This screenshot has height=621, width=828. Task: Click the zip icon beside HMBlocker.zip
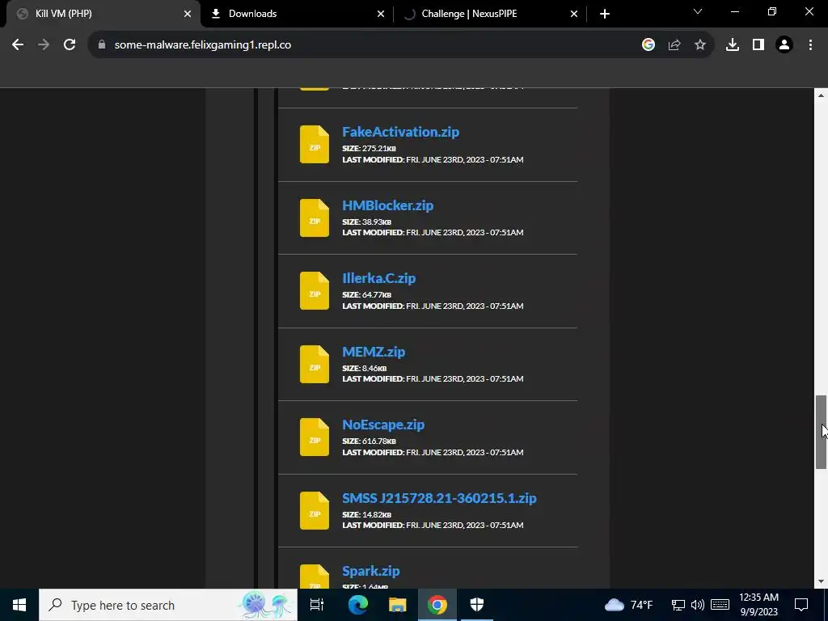pyautogui.click(x=315, y=218)
